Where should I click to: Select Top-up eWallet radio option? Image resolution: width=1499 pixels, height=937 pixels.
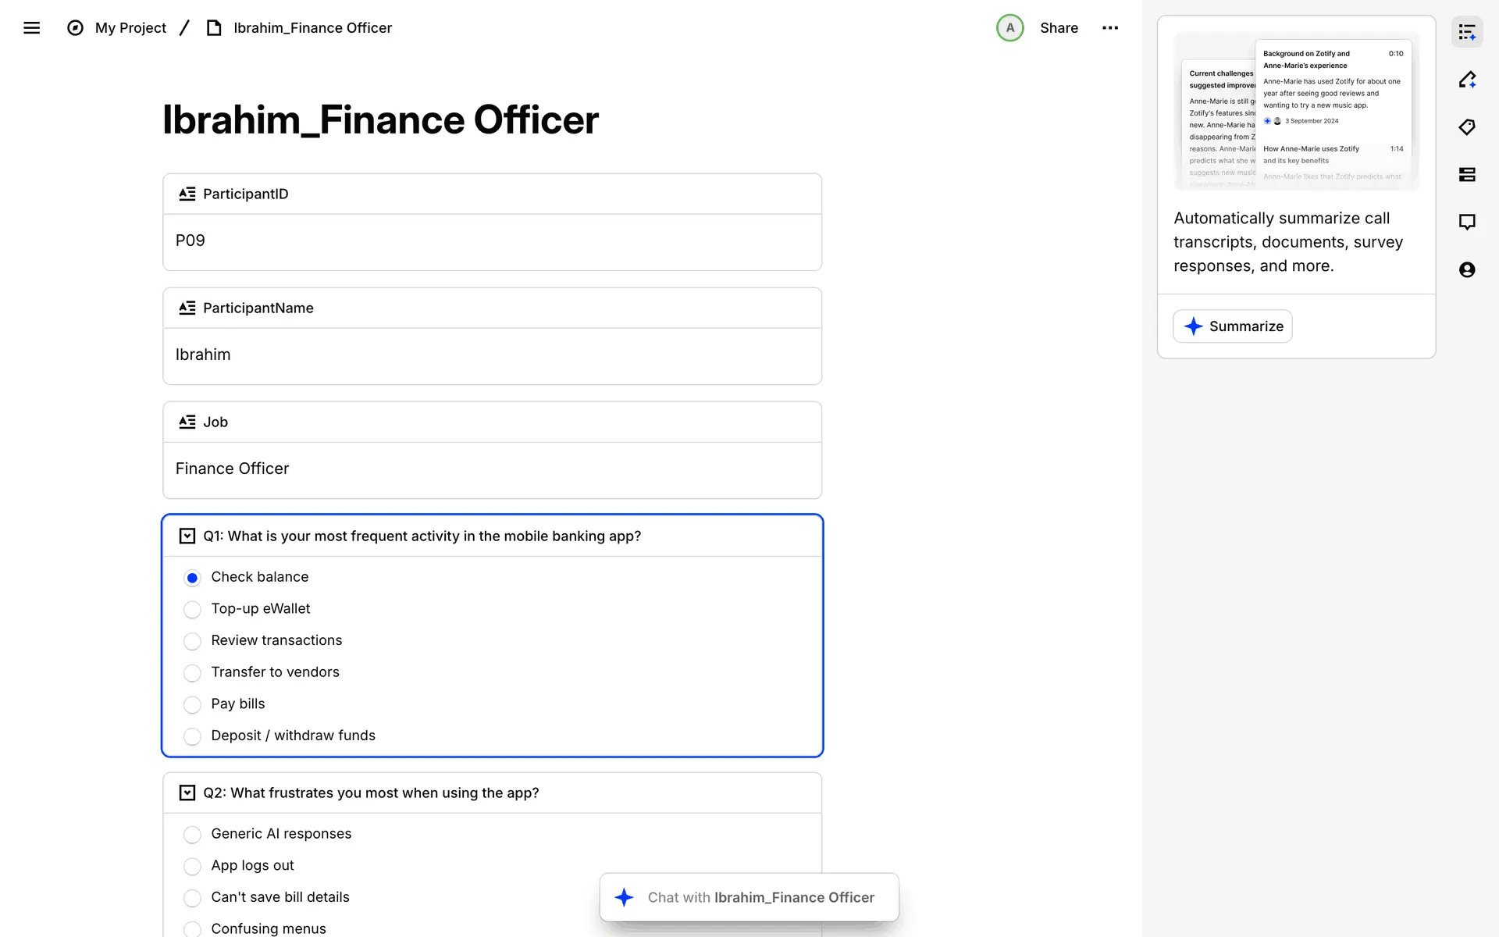click(192, 610)
